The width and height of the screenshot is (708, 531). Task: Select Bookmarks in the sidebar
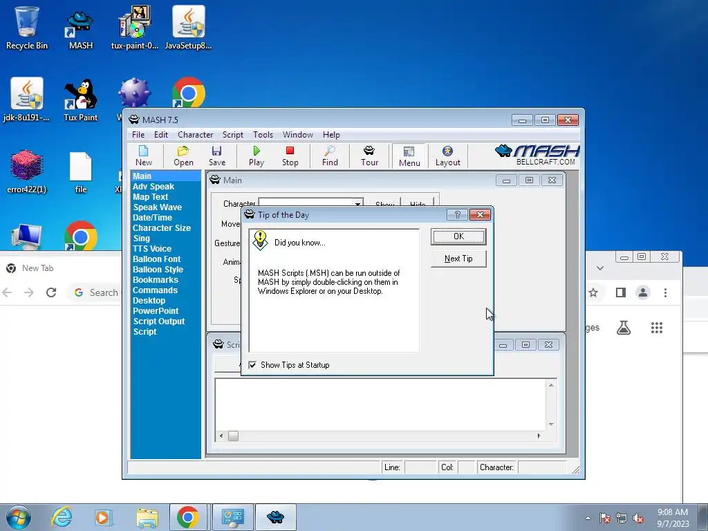coord(156,280)
